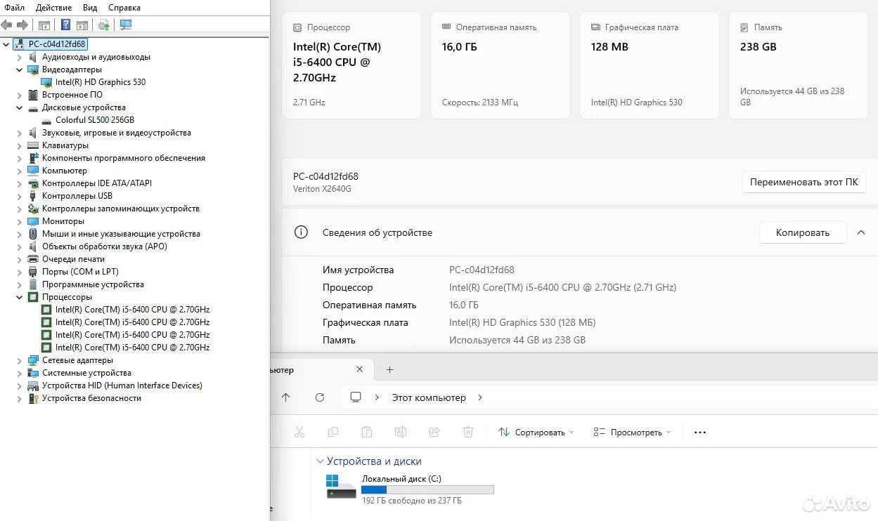This screenshot has width=878, height=521.
Task: Update driver via the gear with green arrow icon
Action: (x=104, y=25)
